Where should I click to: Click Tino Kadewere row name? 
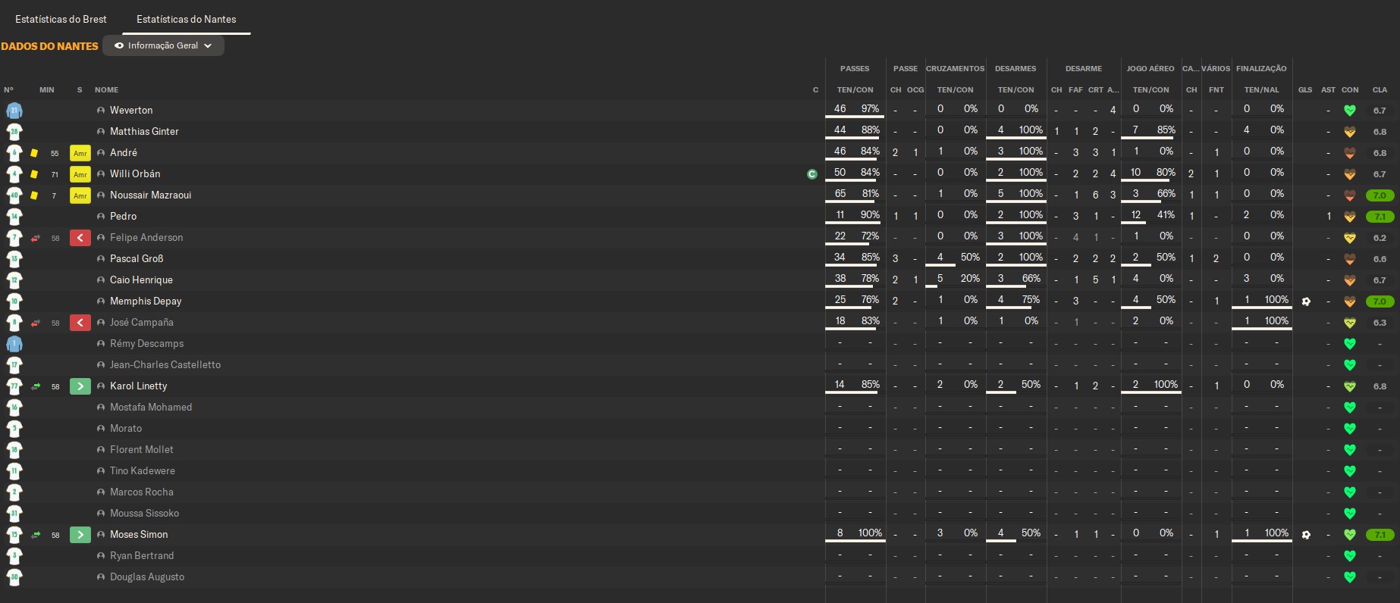click(143, 471)
